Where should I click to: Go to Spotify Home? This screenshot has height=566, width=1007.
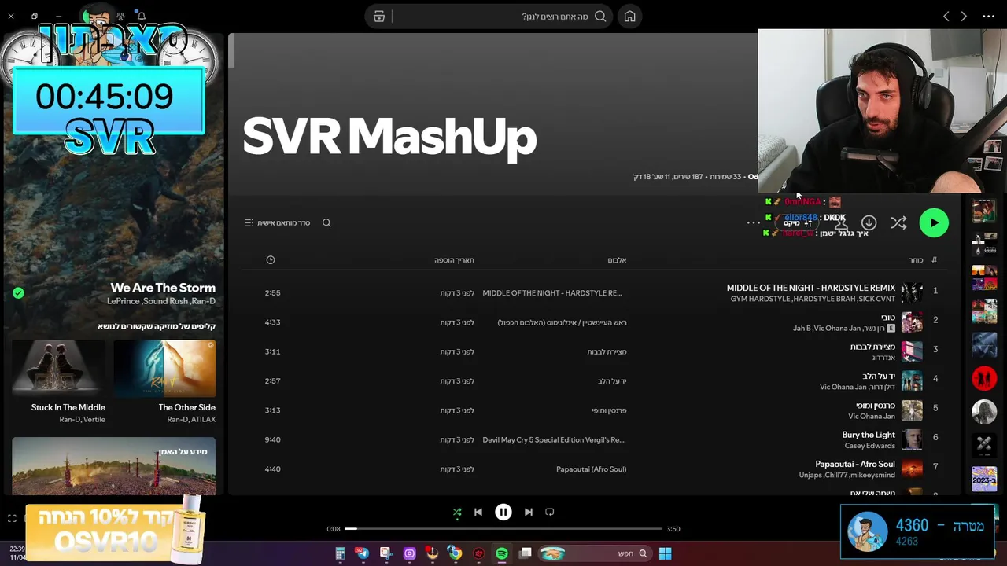629,17
